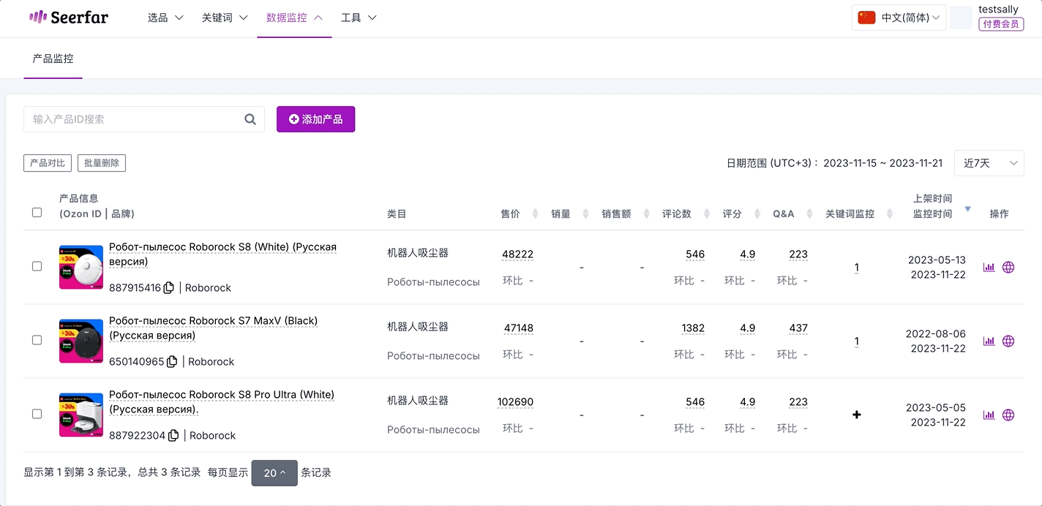Click price value 47148
Image resolution: width=1042 pixels, height=506 pixels.
(x=519, y=328)
